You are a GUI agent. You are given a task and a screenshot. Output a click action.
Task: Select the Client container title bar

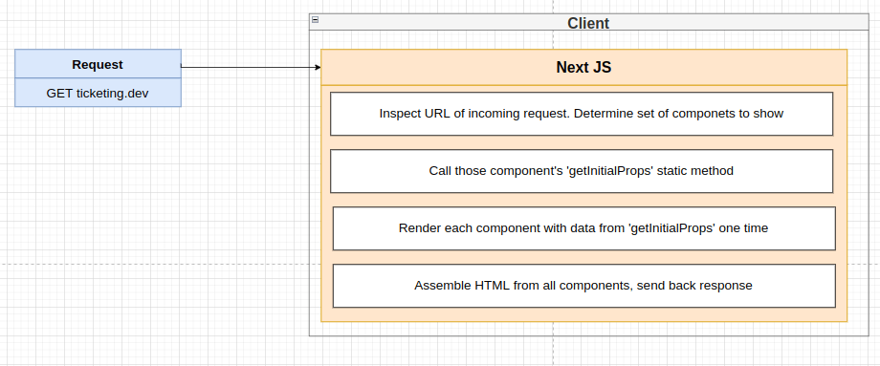588,22
